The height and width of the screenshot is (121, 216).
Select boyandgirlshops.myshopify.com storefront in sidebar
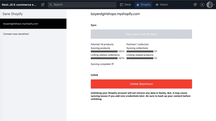[33, 24]
